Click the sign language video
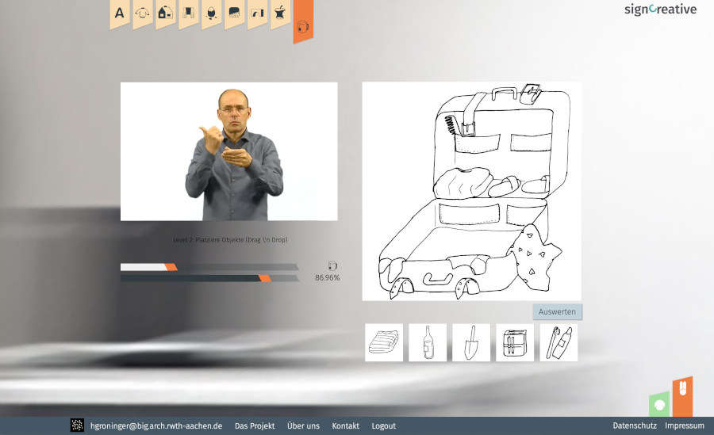The width and height of the screenshot is (714, 435). point(228,151)
